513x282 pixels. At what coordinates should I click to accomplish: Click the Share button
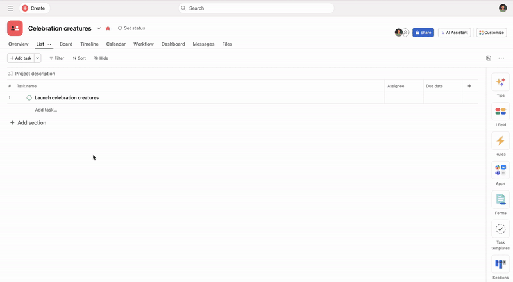pyautogui.click(x=423, y=33)
